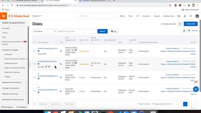Image resolution: width=201 pixels, height=113 pixels.
Task: Click the Alibaba Cloud logo
Action: click(19, 16)
